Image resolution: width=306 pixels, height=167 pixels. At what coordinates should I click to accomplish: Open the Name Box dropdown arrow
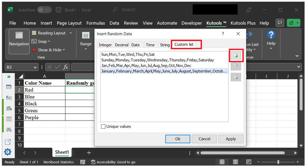35,67
